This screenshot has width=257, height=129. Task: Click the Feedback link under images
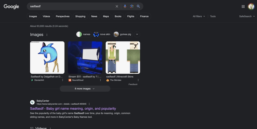click(133, 84)
